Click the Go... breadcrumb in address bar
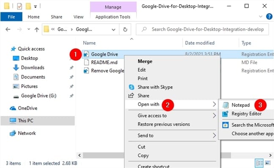Viewport: 274px width, 168px height. (x=62, y=29)
